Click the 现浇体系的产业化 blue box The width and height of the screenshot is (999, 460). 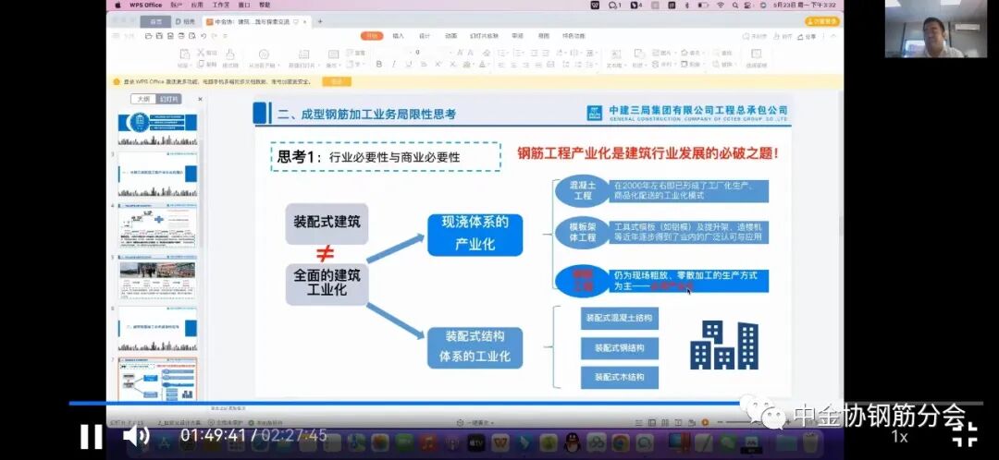[475, 235]
